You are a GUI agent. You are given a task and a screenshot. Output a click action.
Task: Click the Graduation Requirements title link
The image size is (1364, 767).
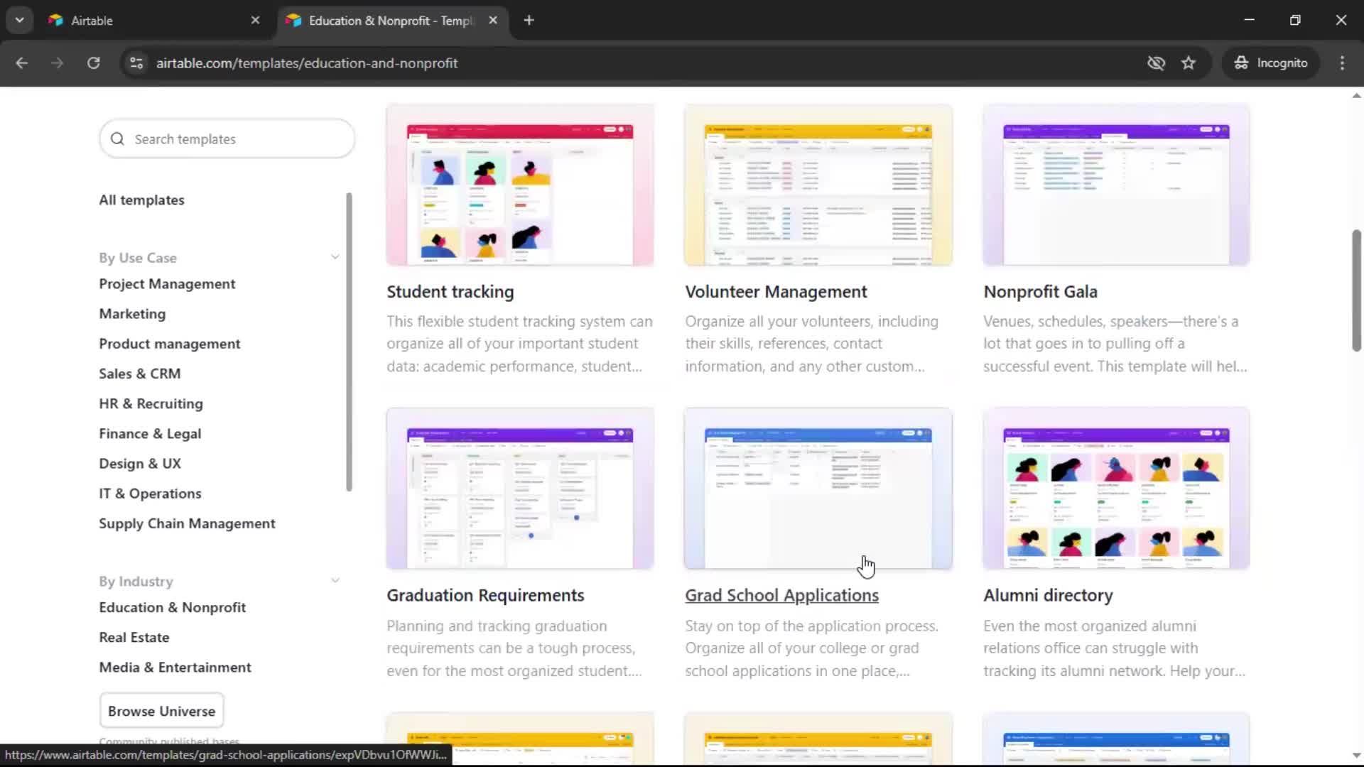point(485,595)
